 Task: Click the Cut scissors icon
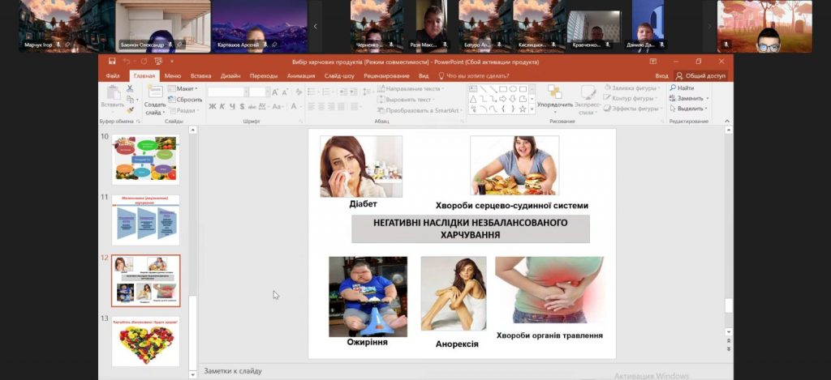pyautogui.click(x=130, y=88)
